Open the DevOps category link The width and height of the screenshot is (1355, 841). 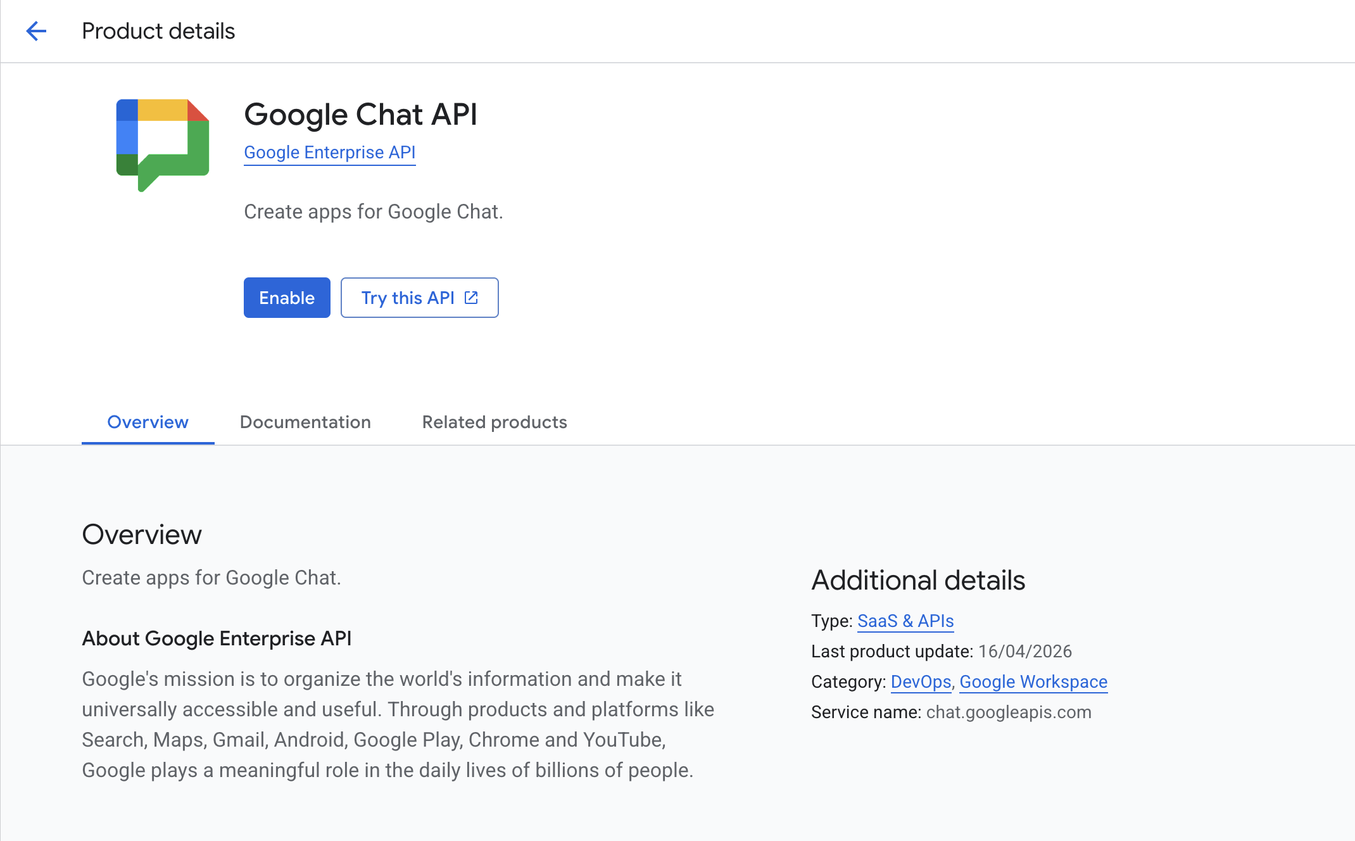click(921, 682)
